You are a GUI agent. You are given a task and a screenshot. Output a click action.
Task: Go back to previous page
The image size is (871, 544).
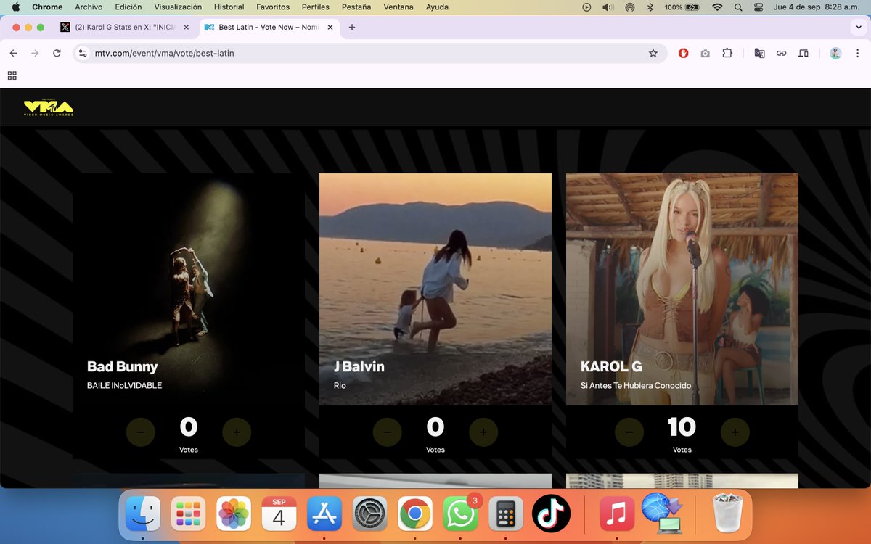(13, 53)
